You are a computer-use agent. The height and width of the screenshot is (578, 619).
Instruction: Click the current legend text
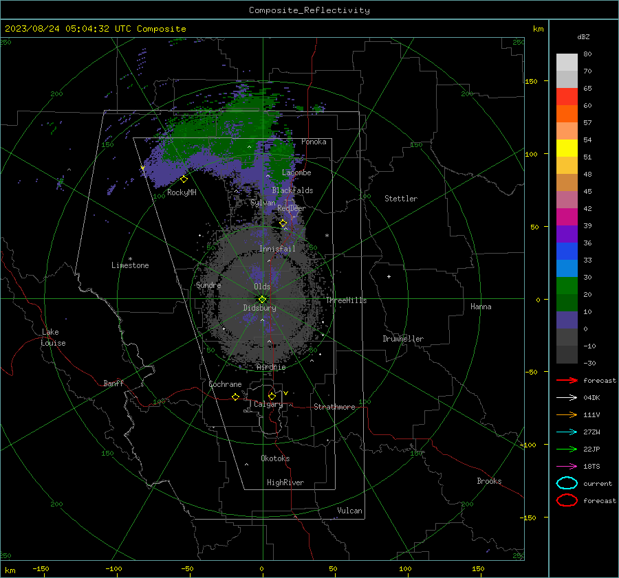point(598,483)
